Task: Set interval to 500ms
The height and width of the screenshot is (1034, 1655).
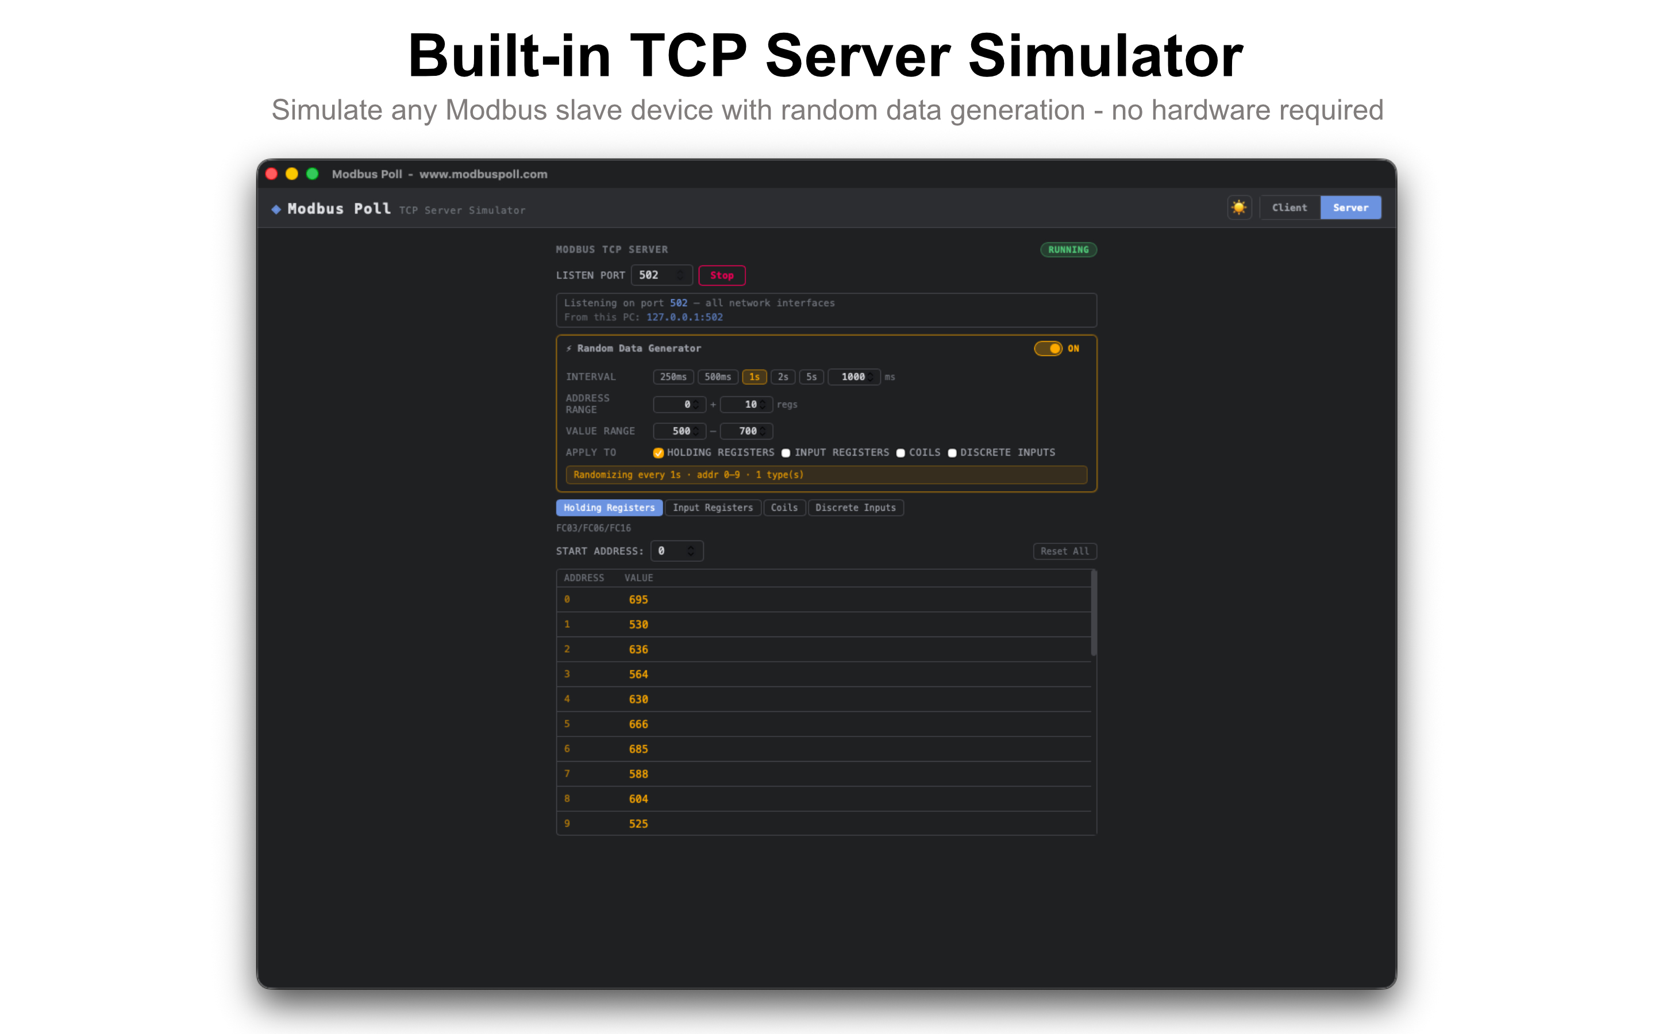Action: pos(717,377)
